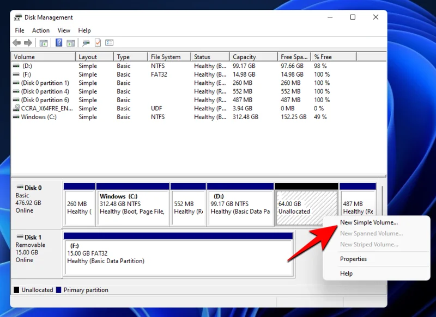Click Help in the context menu
Viewport: 436px width, 317px height.
coord(346,274)
